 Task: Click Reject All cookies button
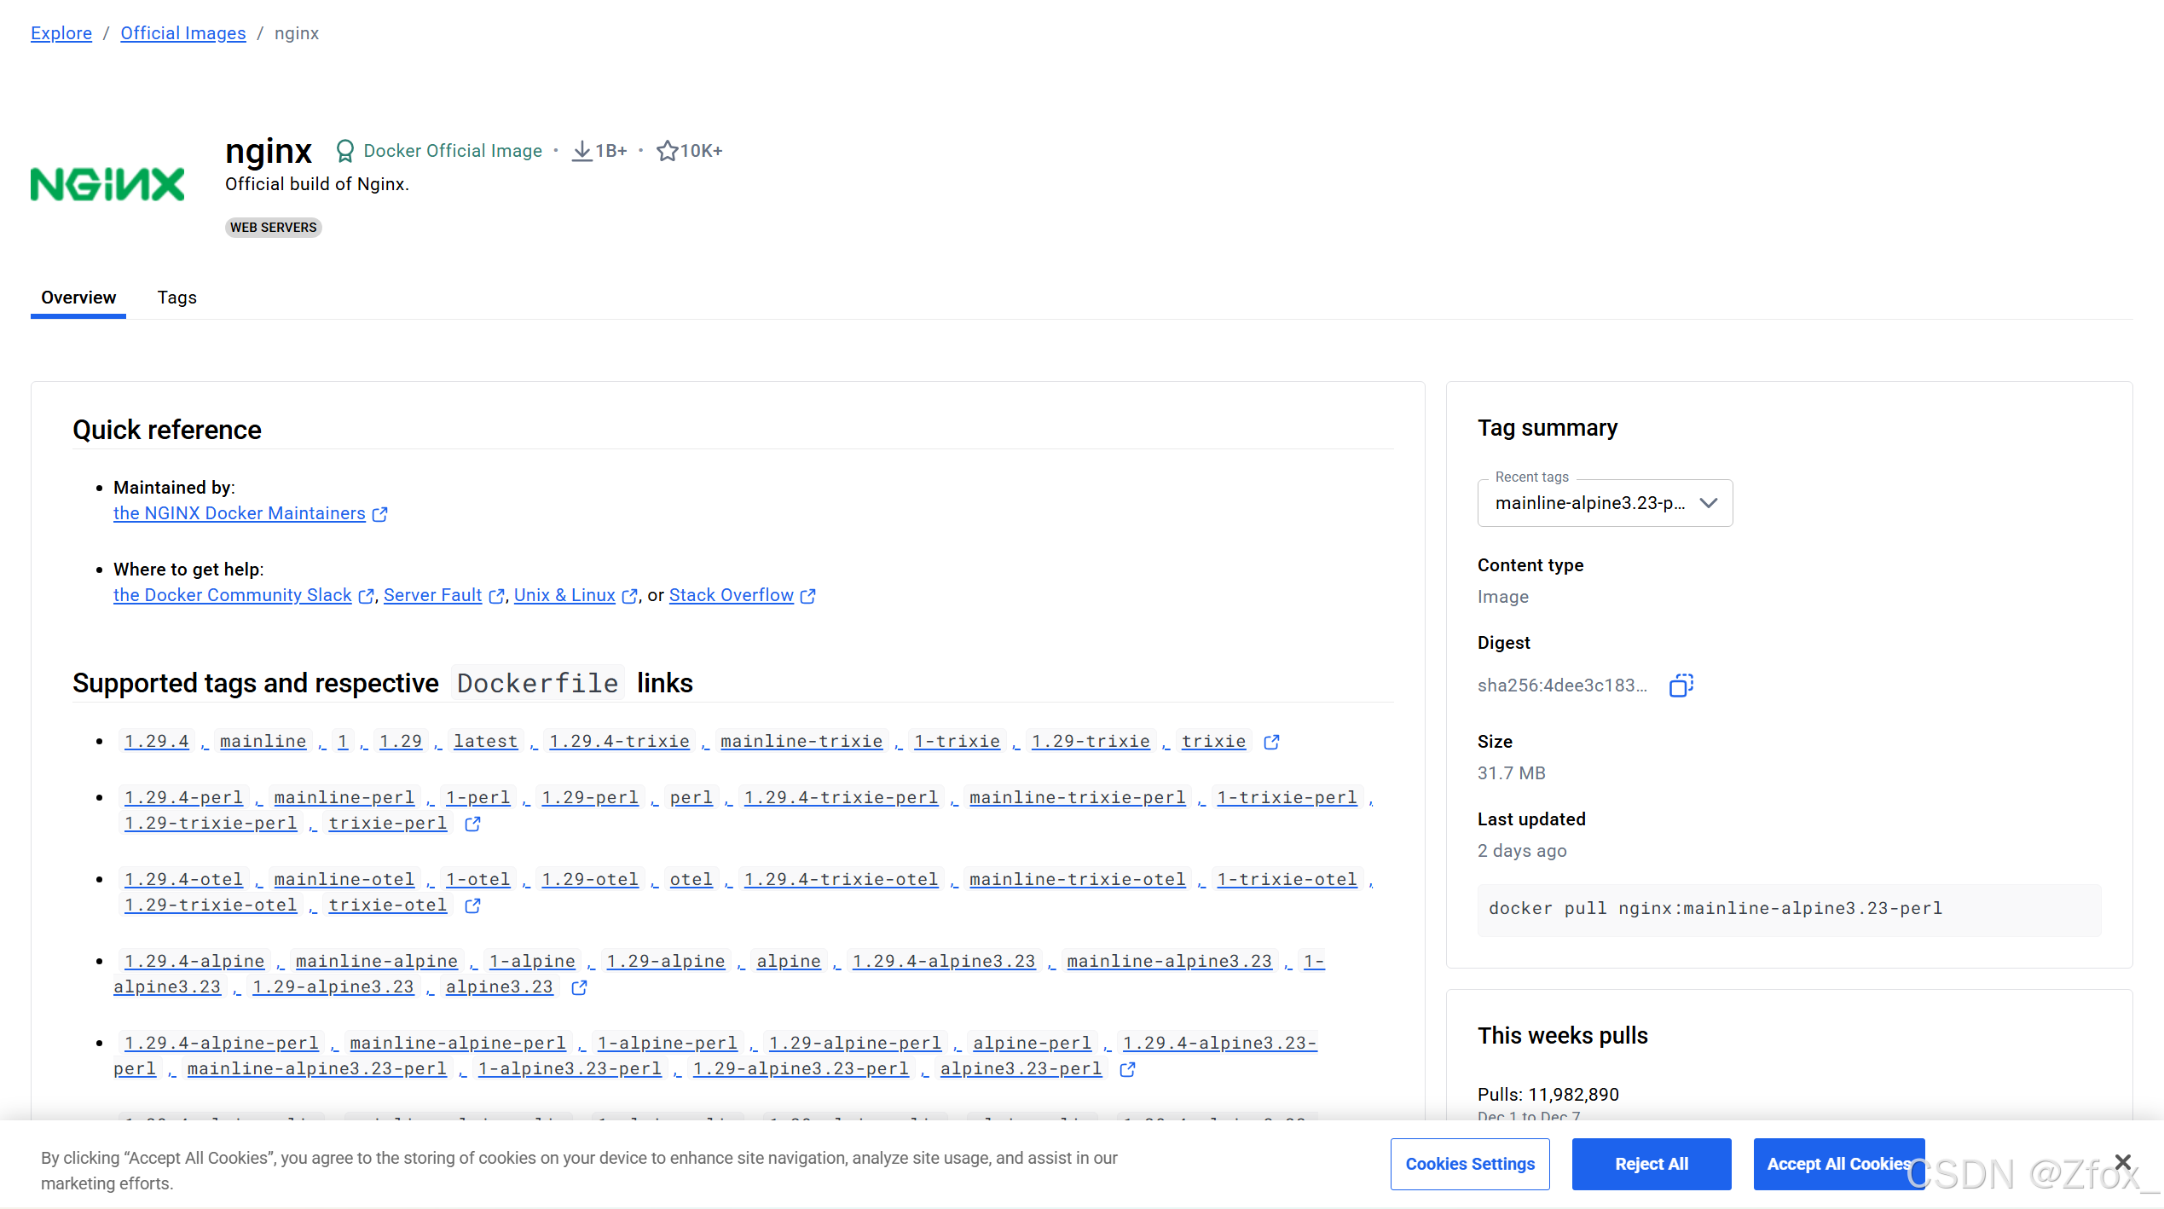tap(1652, 1164)
